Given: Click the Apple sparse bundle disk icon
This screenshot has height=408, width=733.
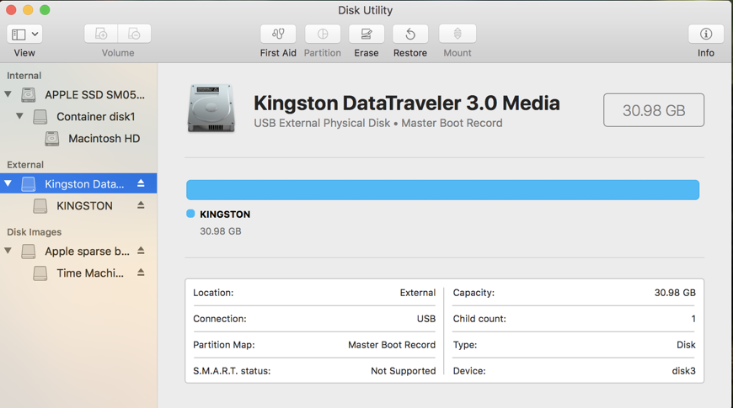Looking at the screenshot, I should (x=29, y=252).
